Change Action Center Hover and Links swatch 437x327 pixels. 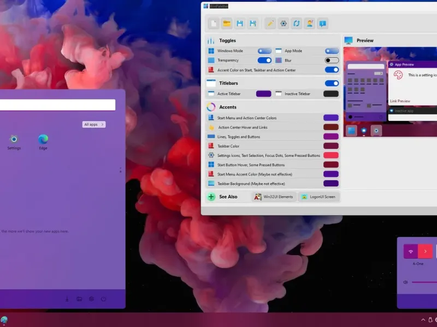[x=331, y=127]
